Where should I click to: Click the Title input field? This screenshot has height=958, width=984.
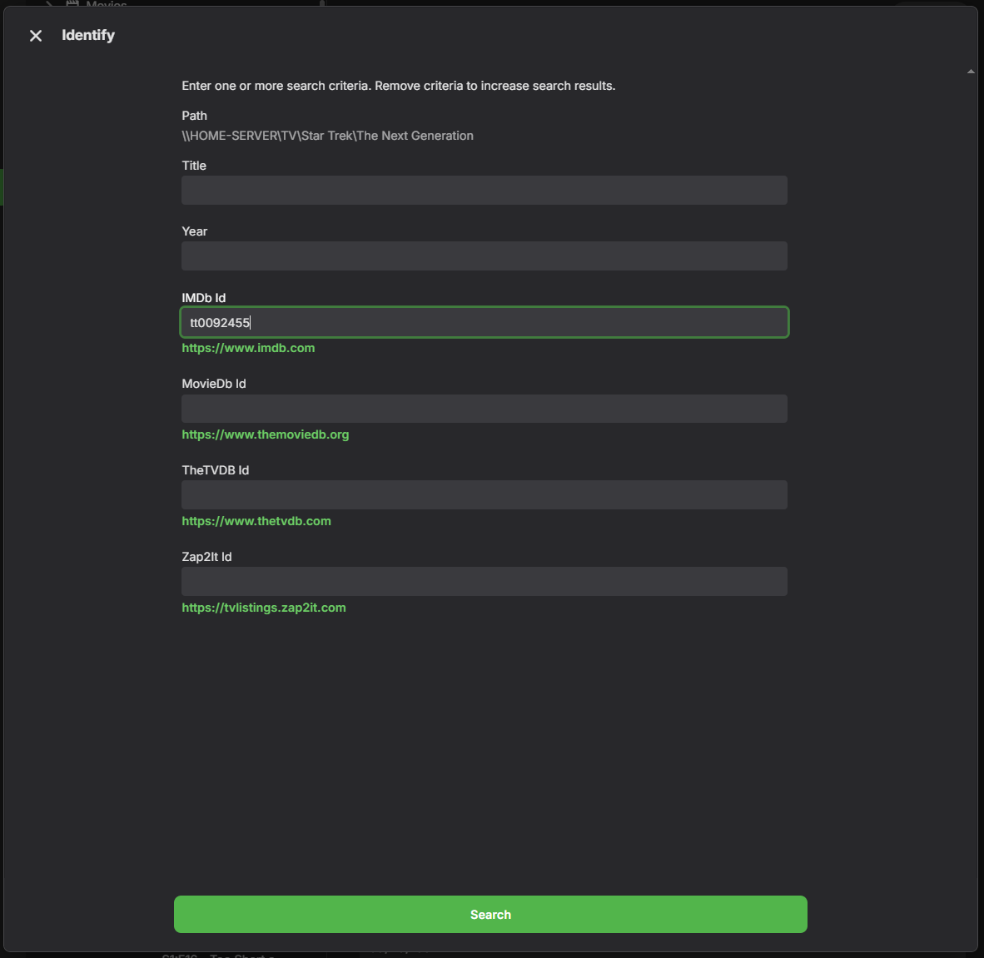point(484,191)
